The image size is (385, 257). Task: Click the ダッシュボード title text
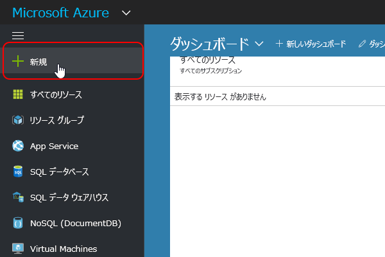(209, 44)
